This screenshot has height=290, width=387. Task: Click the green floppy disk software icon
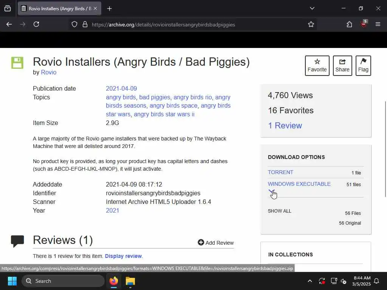(17, 63)
